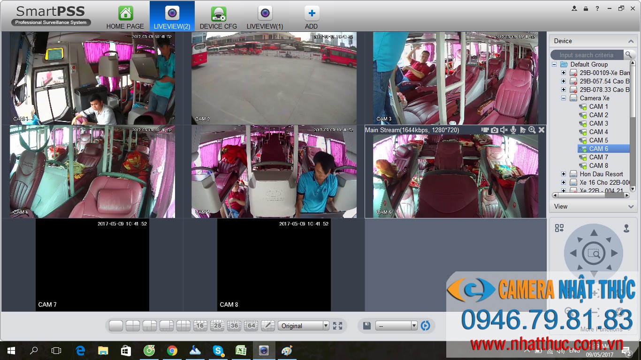Select CAM 8 in the device tree

coord(598,165)
